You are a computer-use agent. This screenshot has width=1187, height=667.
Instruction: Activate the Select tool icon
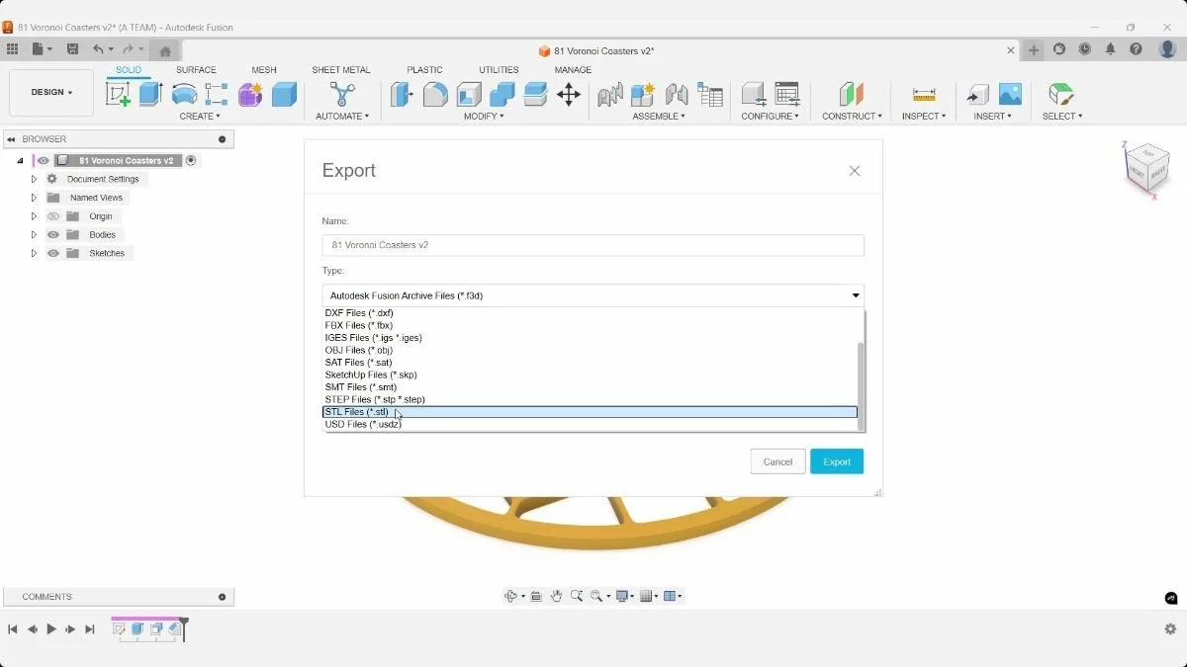1061,94
